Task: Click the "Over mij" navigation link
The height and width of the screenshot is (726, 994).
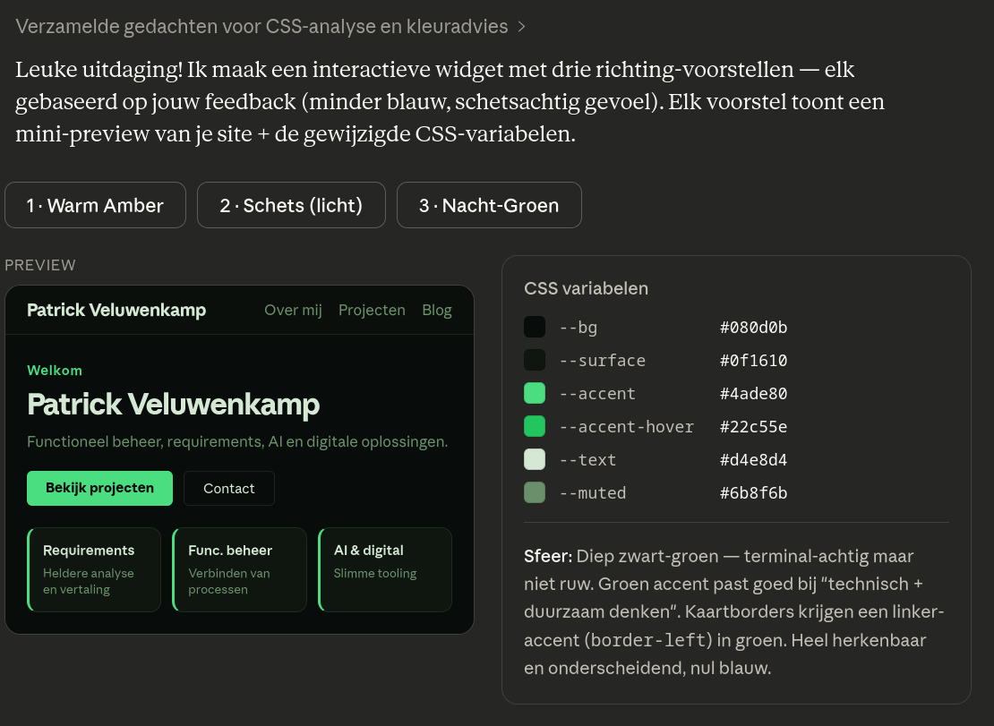Action: 293,310
